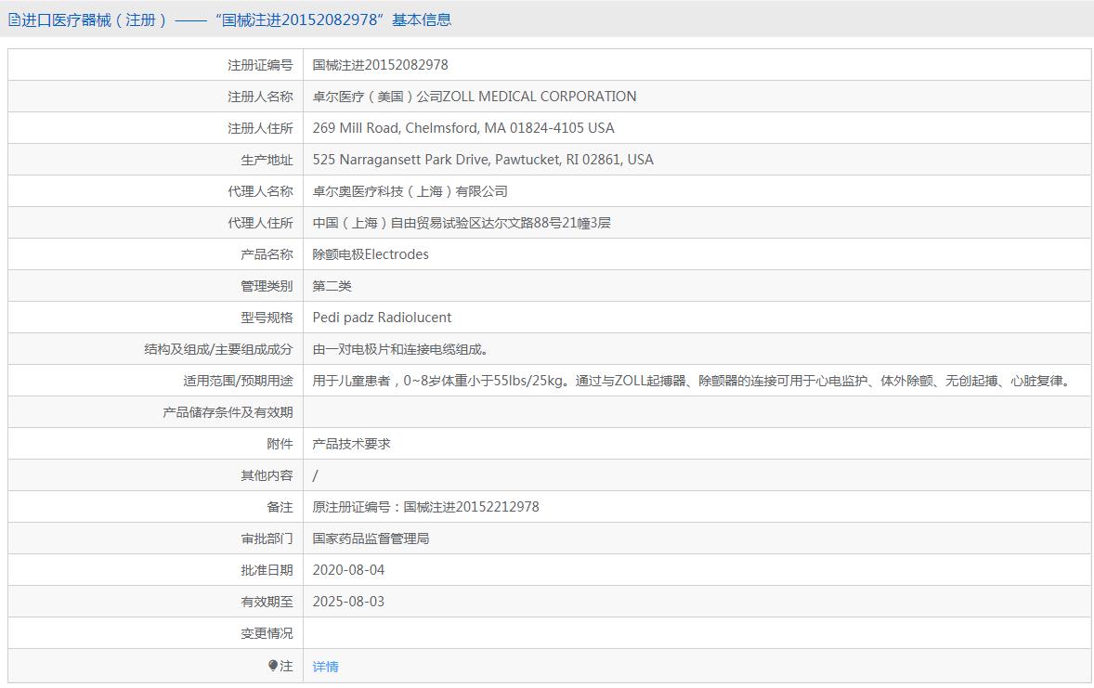Screen dimensions: 1094x688
Task: Select registrant name ZOLL MEDICAL CORPORATION
Action: (475, 97)
